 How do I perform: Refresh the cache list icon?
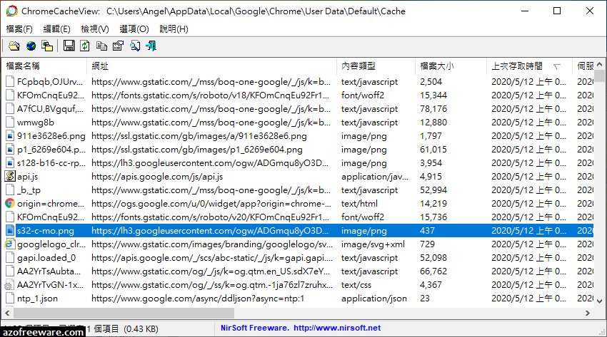[x=85, y=46]
